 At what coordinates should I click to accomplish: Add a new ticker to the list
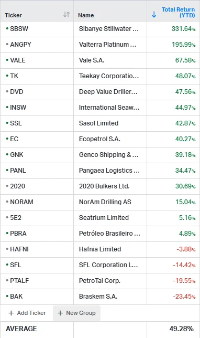(x=27, y=313)
